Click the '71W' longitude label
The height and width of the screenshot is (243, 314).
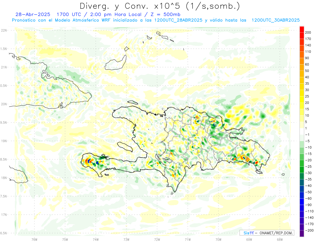coord(188,239)
